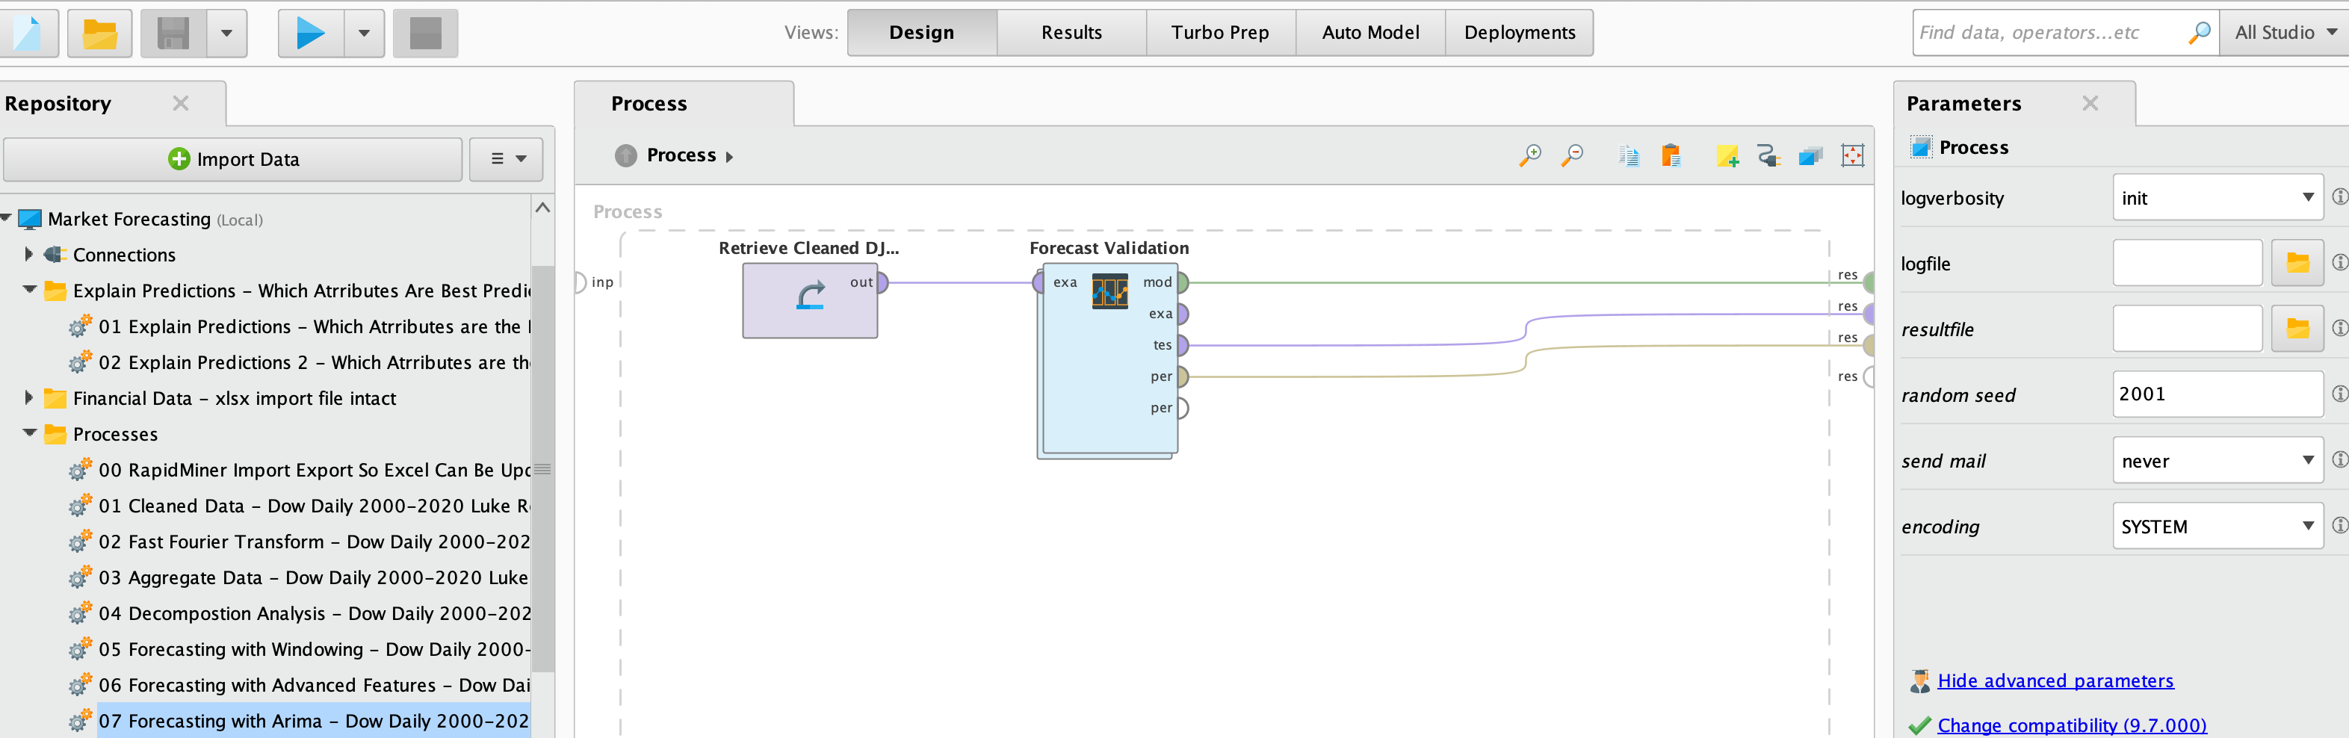Click the repository scrollbar up arrow

(x=542, y=208)
